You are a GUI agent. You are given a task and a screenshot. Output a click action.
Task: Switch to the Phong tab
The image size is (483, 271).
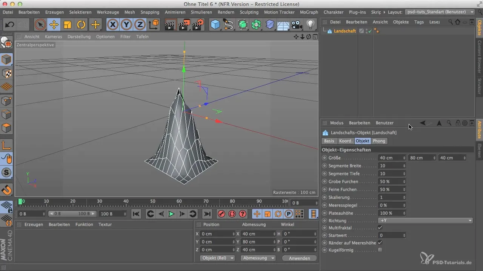pyautogui.click(x=379, y=141)
